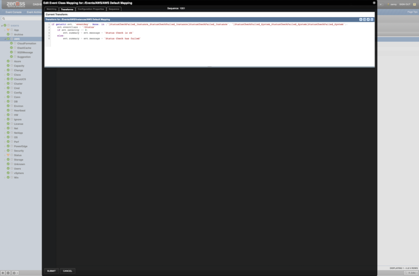Select ElastiCache under AWS
The width and height of the screenshot is (419, 276).
point(24,48)
